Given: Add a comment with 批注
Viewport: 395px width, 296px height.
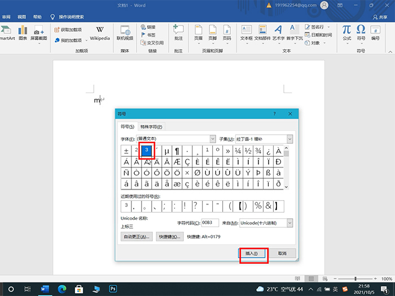Looking at the screenshot, I should [x=178, y=33].
